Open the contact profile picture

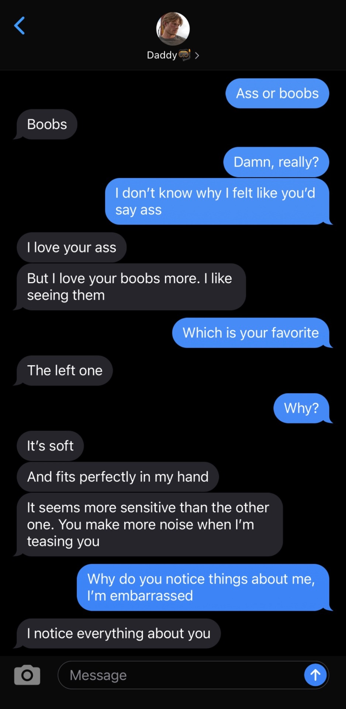[173, 29]
